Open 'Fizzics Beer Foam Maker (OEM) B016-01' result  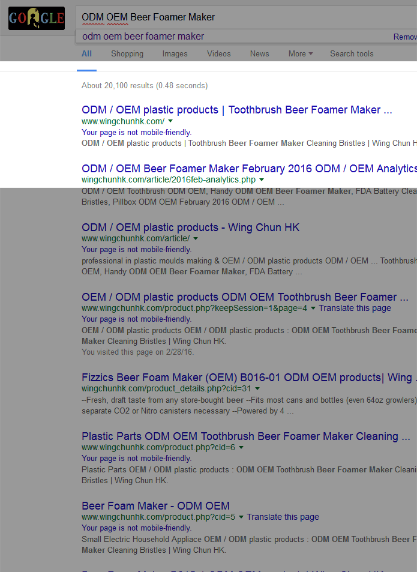pyautogui.click(x=250, y=378)
